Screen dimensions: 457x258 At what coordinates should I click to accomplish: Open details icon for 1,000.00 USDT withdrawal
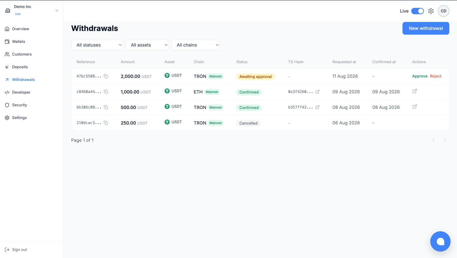click(414, 91)
